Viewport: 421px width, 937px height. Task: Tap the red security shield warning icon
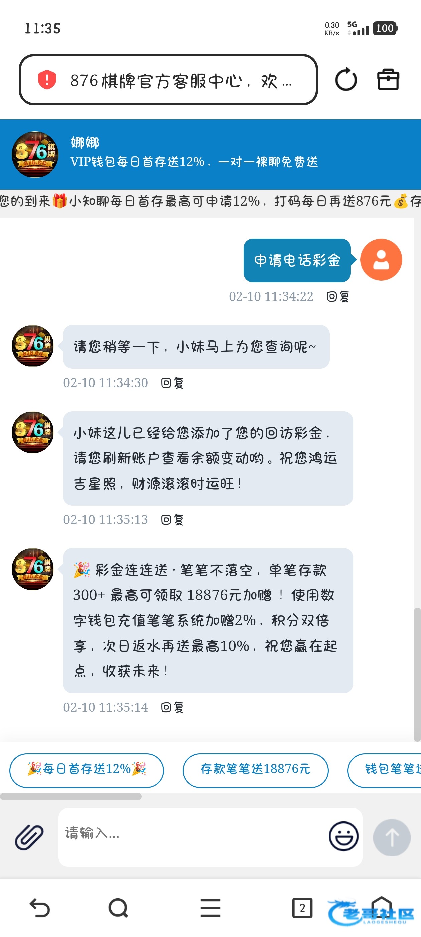pyautogui.click(x=47, y=80)
